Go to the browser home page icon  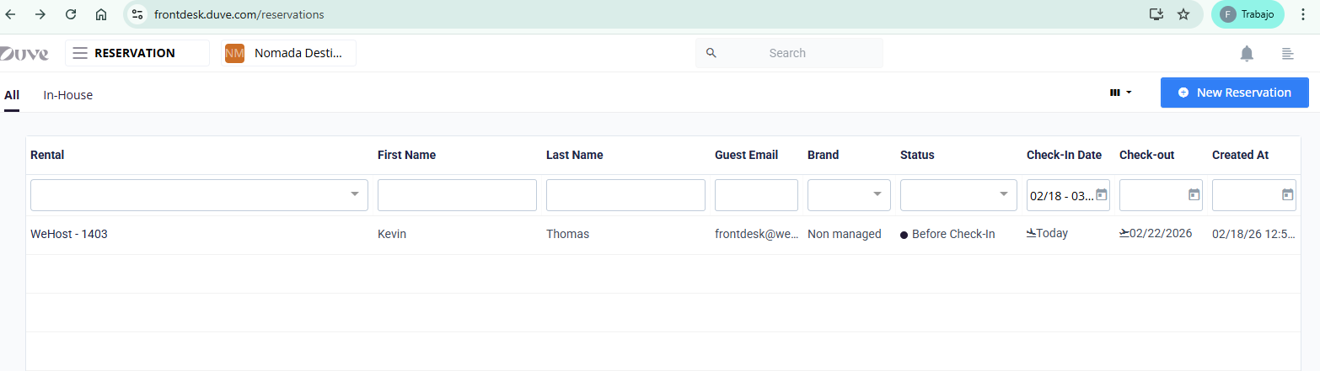101,14
